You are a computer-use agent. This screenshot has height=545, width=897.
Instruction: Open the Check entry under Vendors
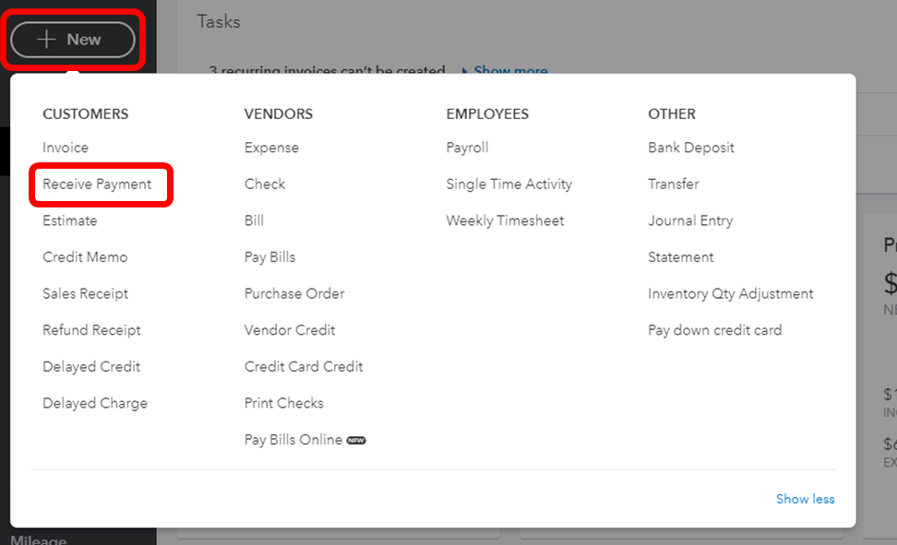point(265,184)
